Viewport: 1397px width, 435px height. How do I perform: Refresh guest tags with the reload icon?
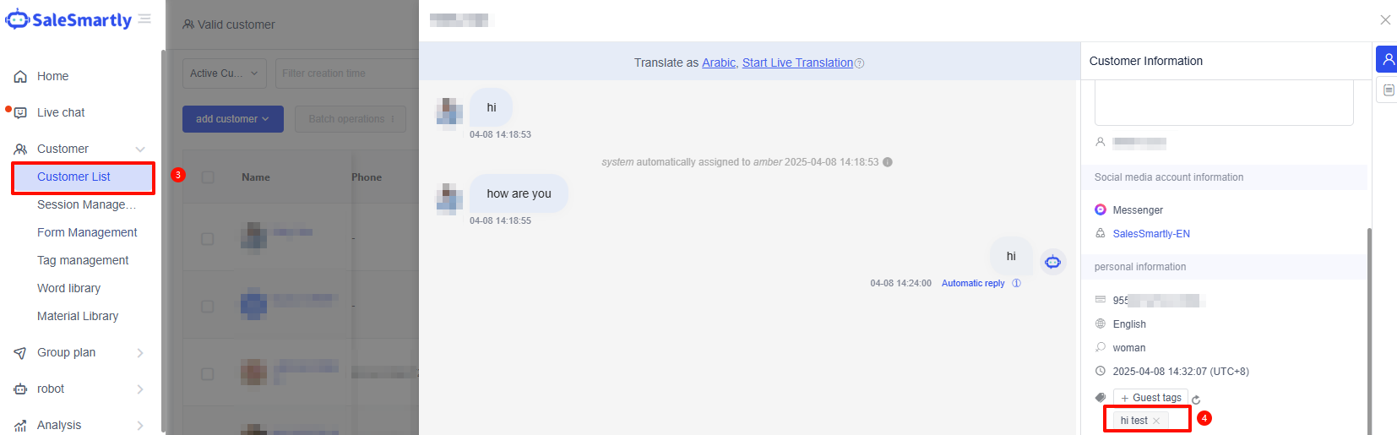(1196, 400)
